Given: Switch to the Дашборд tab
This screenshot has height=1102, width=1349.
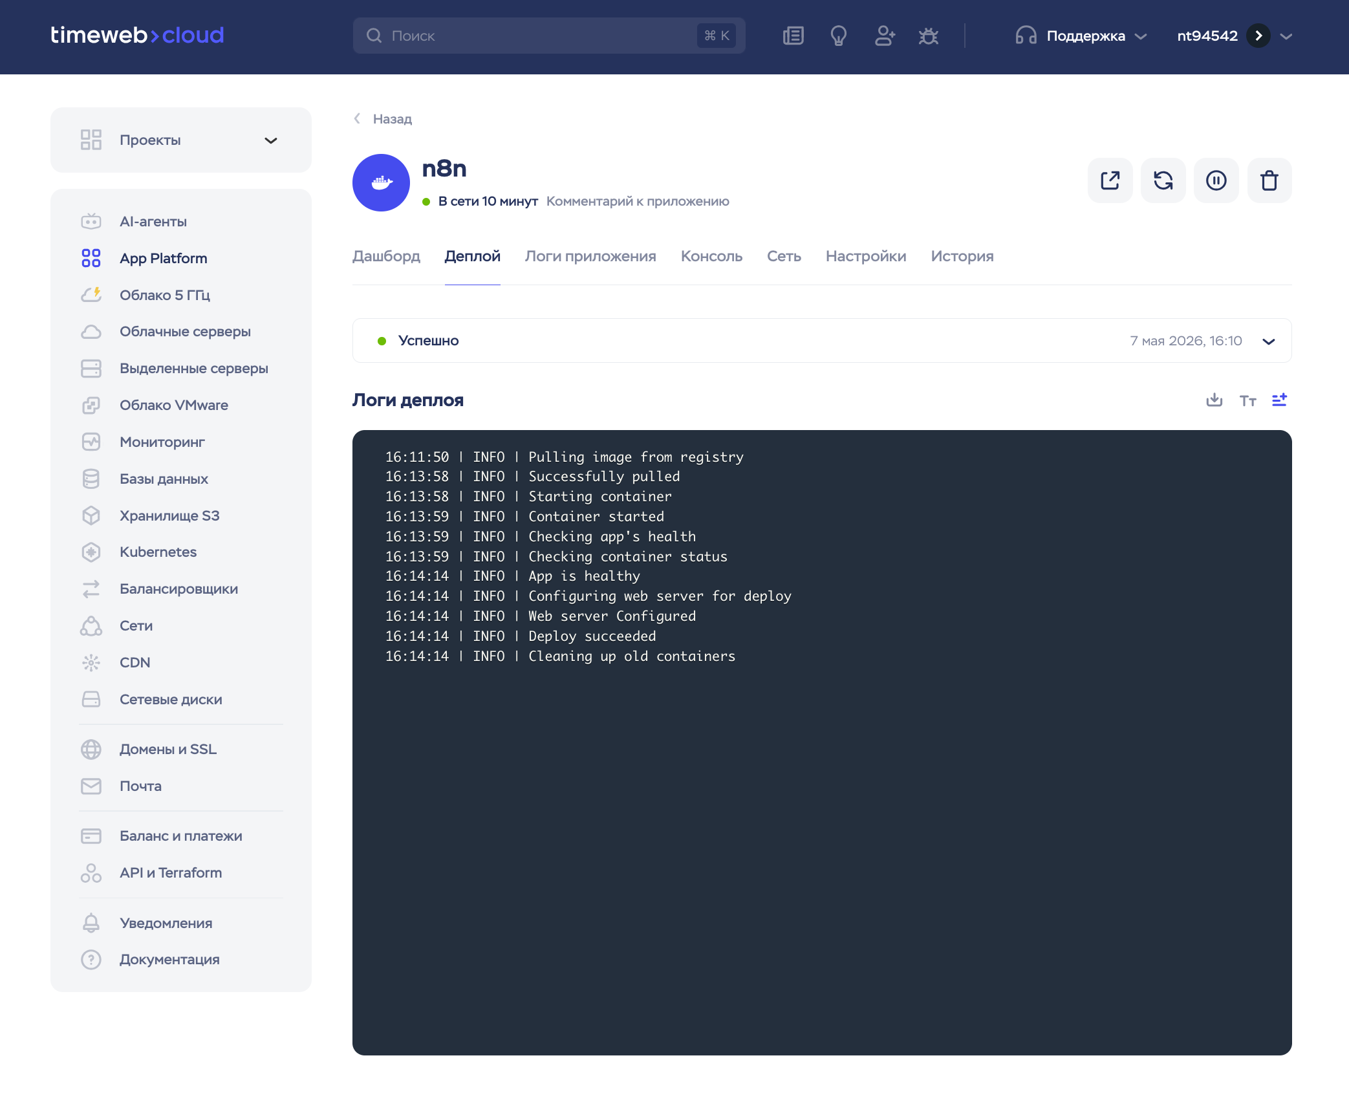Looking at the screenshot, I should 386,256.
